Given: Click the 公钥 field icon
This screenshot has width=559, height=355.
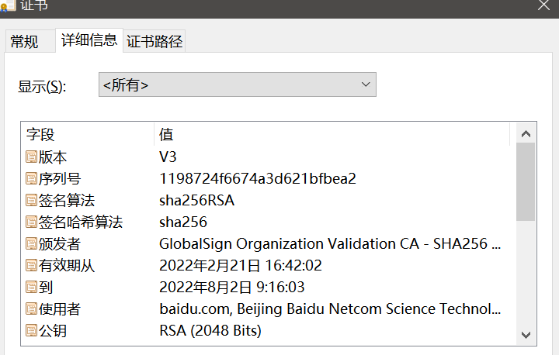Looking at the screenshot, I should click(x=31, y=331).
